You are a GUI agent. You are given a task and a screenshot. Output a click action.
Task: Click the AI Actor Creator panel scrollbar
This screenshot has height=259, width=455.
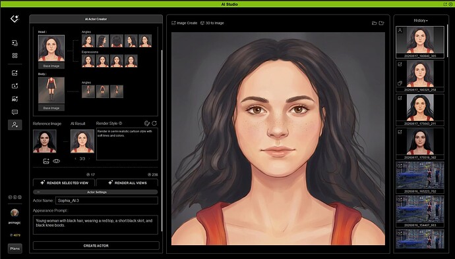[x=162, y=141]
